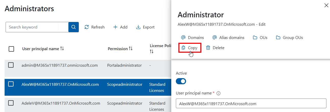Show User principal name info tooltip

pos(218,93)
